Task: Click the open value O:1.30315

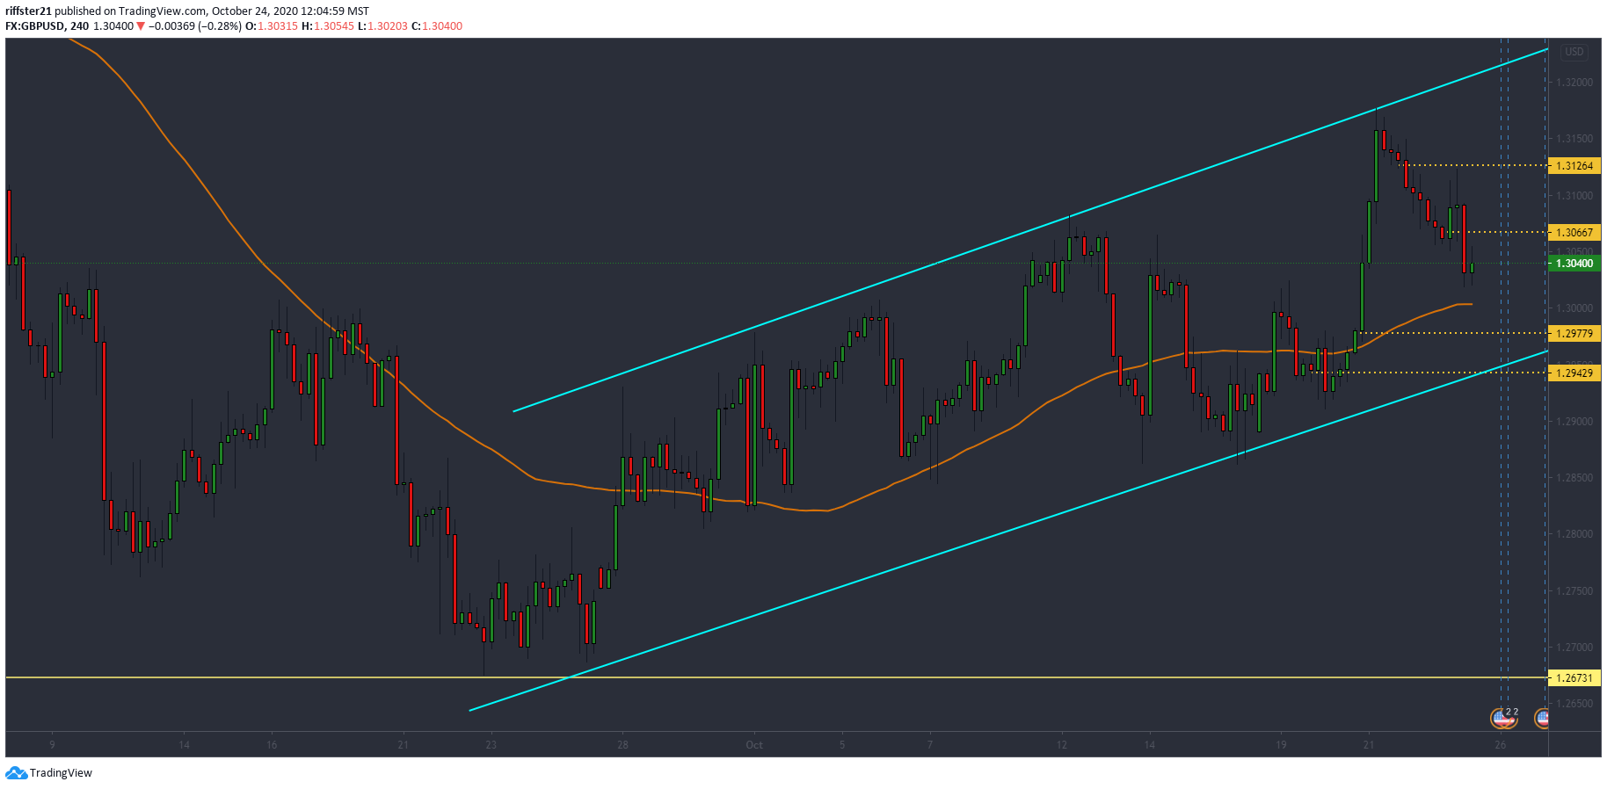Action: 271,26
